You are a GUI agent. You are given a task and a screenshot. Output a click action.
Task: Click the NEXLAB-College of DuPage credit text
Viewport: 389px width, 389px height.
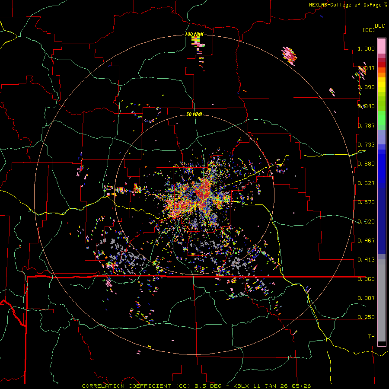click(346, 5)
